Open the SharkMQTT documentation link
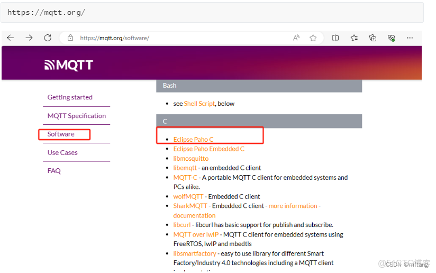436x273 pixels. [x=194, y=216]
